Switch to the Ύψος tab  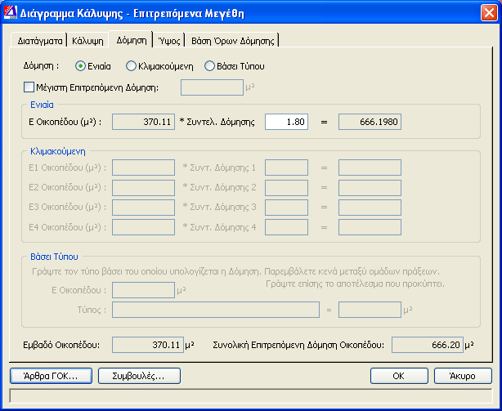(x=169, y=40)
